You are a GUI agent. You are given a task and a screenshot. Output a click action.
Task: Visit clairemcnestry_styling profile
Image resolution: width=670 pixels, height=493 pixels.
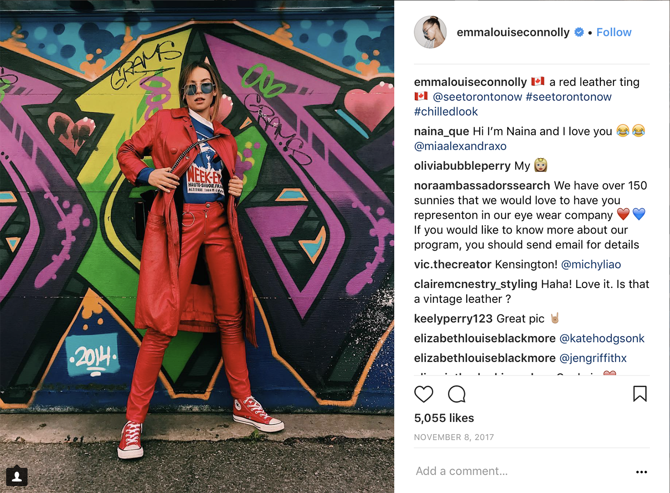click(476, 284)
